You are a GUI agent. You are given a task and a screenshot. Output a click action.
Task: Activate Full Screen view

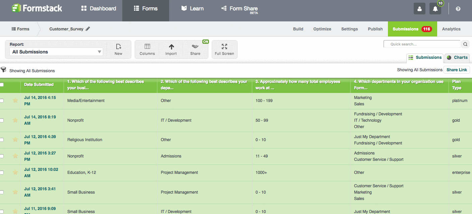224,49
